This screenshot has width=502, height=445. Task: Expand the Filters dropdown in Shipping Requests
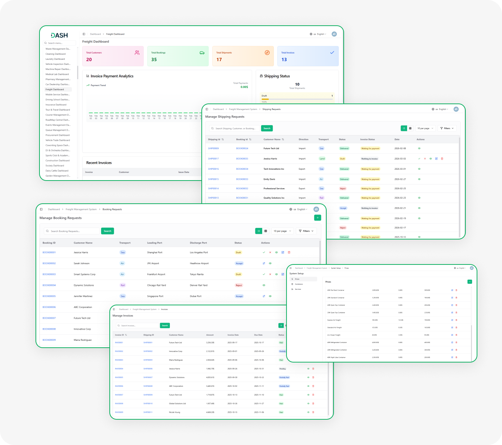pos(447,128)
